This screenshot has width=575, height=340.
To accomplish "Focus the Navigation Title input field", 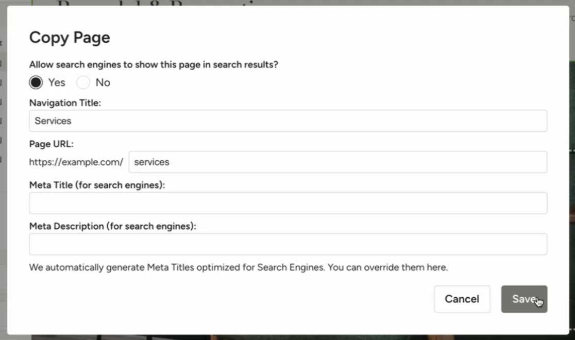I will pos(288,121).
